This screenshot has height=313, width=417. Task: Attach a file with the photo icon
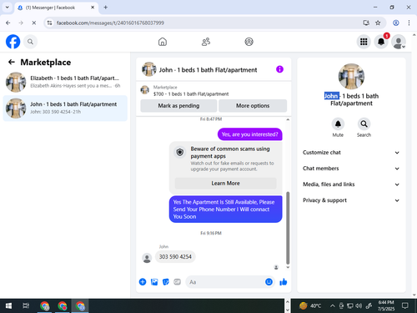click(x=154, y=282)
